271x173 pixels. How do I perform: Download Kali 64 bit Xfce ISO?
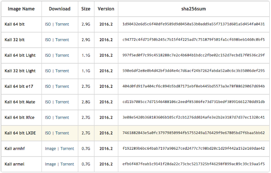tap(48, 117)
